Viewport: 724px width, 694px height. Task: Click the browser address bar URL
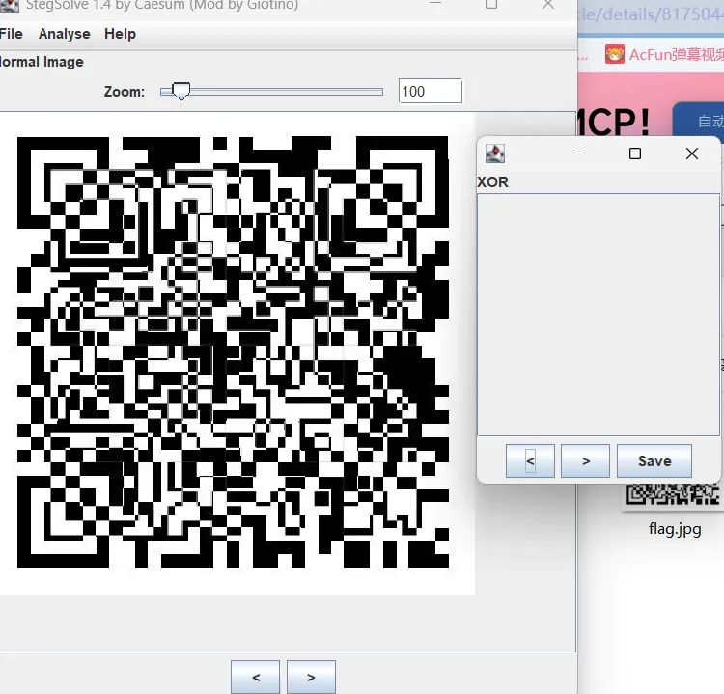click(651, 14)
